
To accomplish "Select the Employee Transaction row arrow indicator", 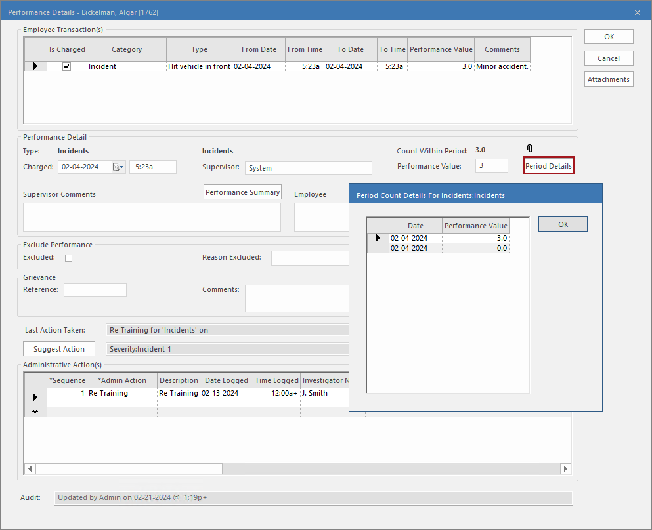I will (35, 66).
